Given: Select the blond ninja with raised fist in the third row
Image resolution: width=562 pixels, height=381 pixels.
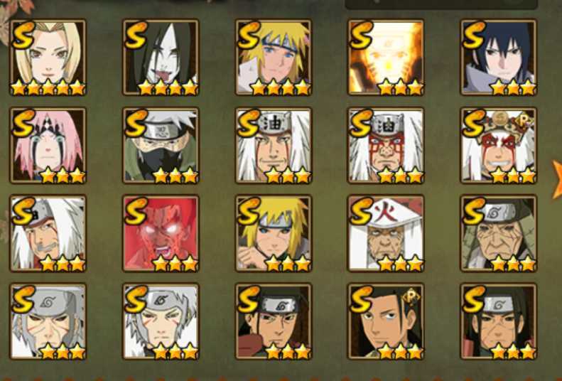Looking at the screenshot, I should [x=274, y=233].
